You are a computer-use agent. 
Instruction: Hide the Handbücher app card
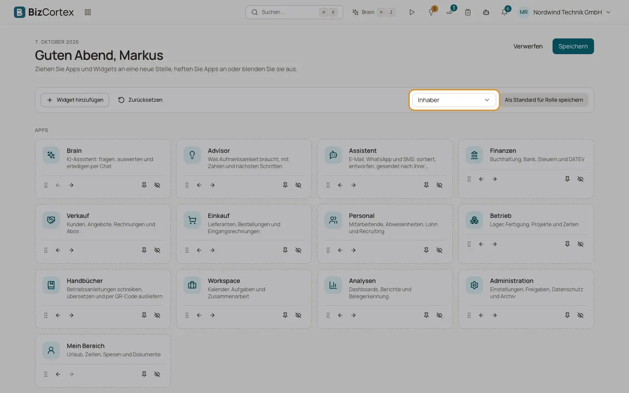click(157, 315)
